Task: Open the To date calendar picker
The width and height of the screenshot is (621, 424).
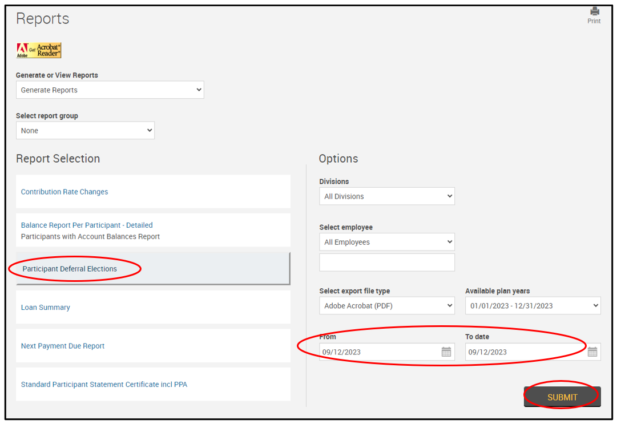Action: click(x=592, y=352)
